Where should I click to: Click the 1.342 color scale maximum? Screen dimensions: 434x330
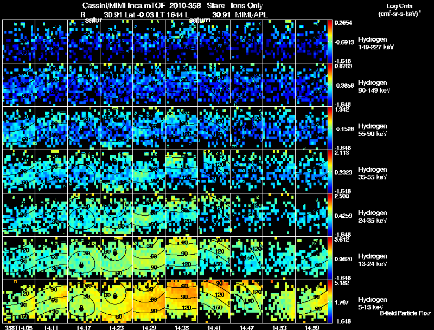pyautogui.click(x=342, y=109)
